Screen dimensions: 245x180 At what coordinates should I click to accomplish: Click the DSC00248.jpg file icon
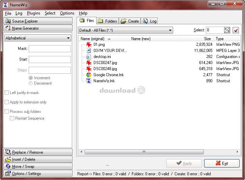pos(89,69)
